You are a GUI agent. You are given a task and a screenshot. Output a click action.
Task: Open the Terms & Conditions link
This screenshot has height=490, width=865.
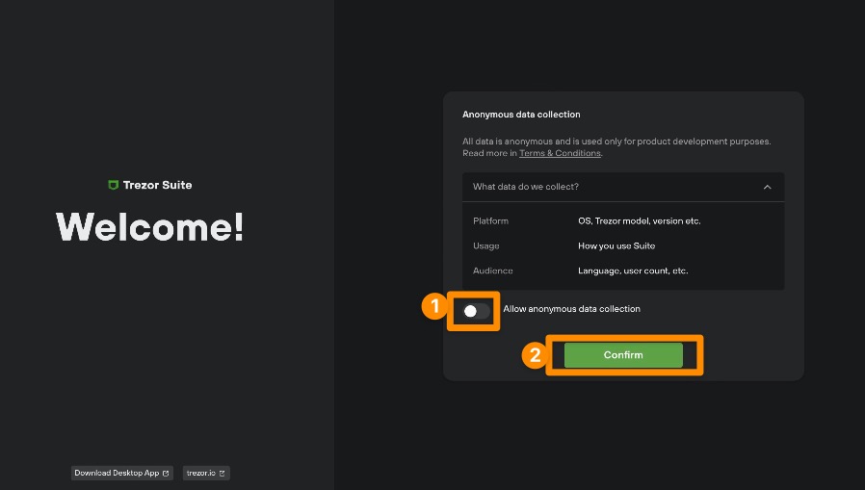[560, 153]
